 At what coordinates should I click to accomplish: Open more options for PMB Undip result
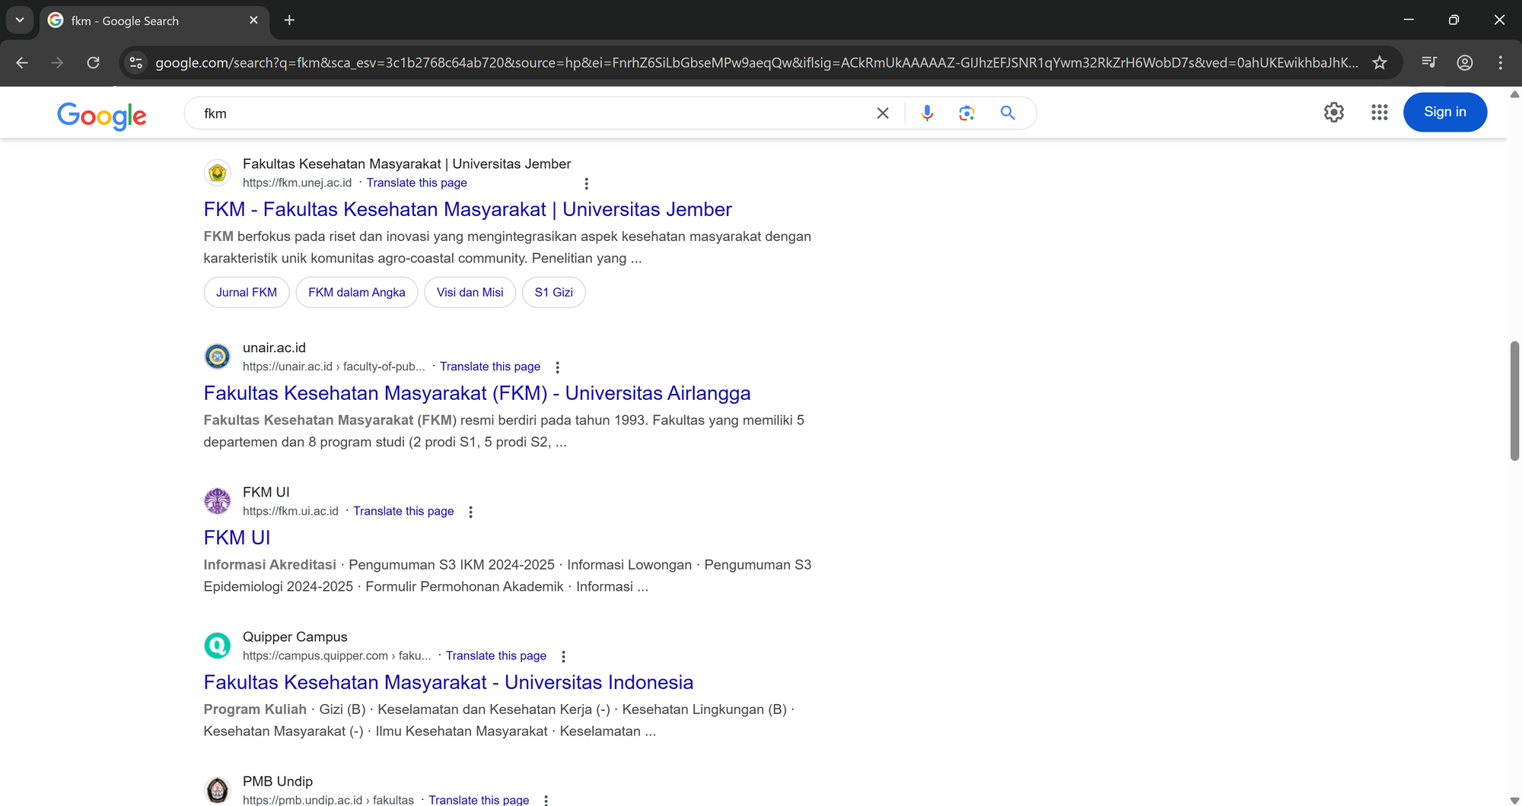(x=546, y=800)
